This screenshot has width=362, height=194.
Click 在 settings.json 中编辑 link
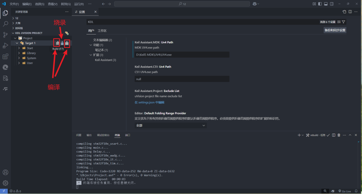pyautogui.click(x=149, y=102)
